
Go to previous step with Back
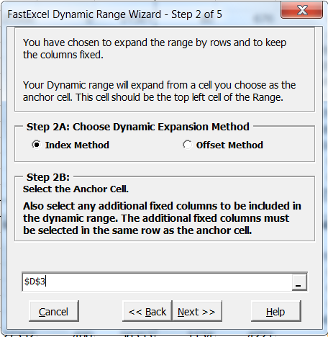pos(147,311)
